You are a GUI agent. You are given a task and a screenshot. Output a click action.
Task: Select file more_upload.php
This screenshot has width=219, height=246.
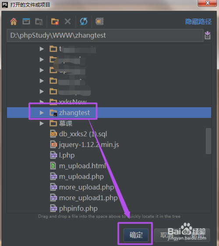pyautogui.click(x=86, y=187)
